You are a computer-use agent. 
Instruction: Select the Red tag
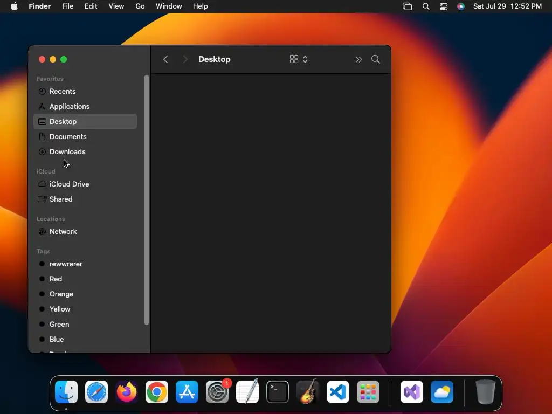pos(85,279)
